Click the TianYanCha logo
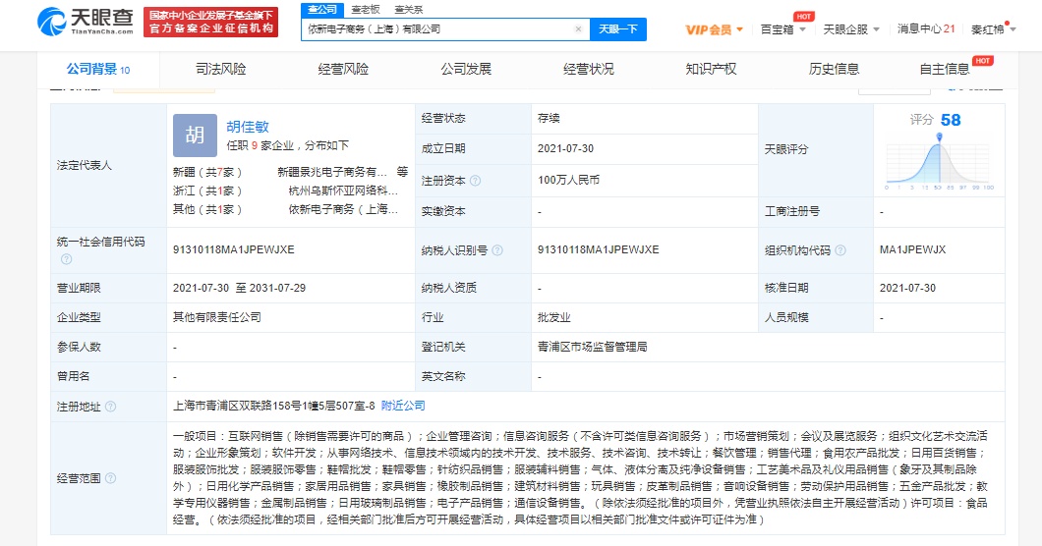Image resolution: width=1042 pixels, height=546 pixels. pos(86,22)
